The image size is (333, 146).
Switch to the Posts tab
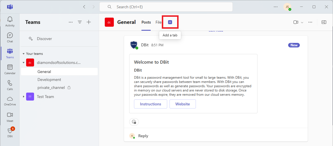[146, 22]
